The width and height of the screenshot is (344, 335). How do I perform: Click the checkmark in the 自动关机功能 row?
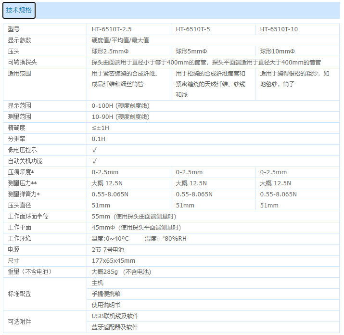(x=94, y=161)
